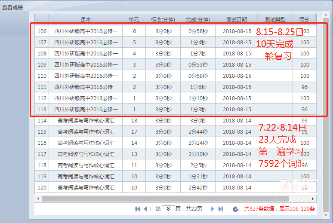Click completion time 2分10秒

click(198, 154)
